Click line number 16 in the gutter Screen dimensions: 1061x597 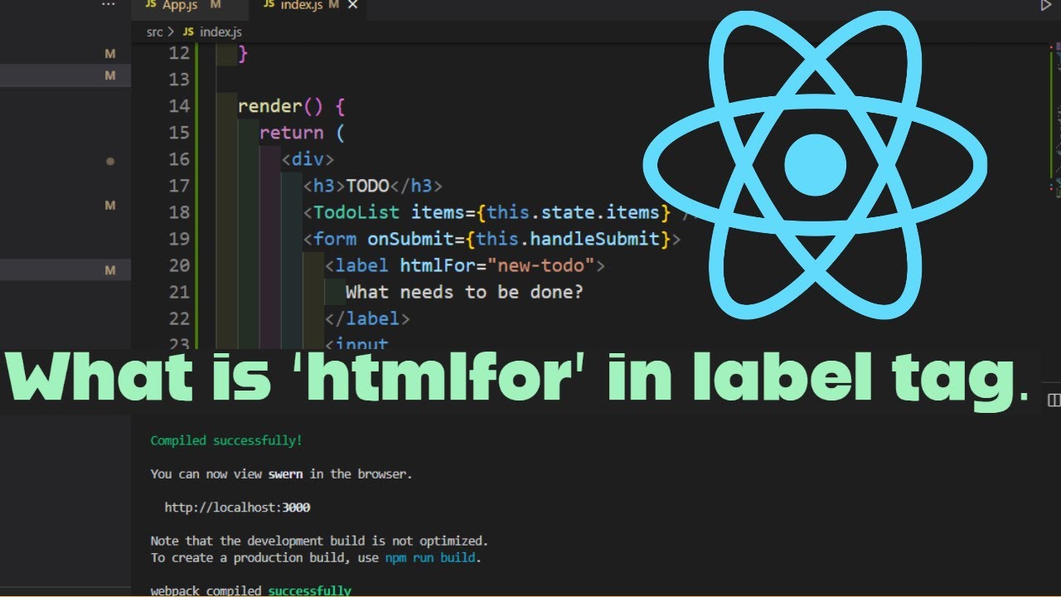(178, 159)
